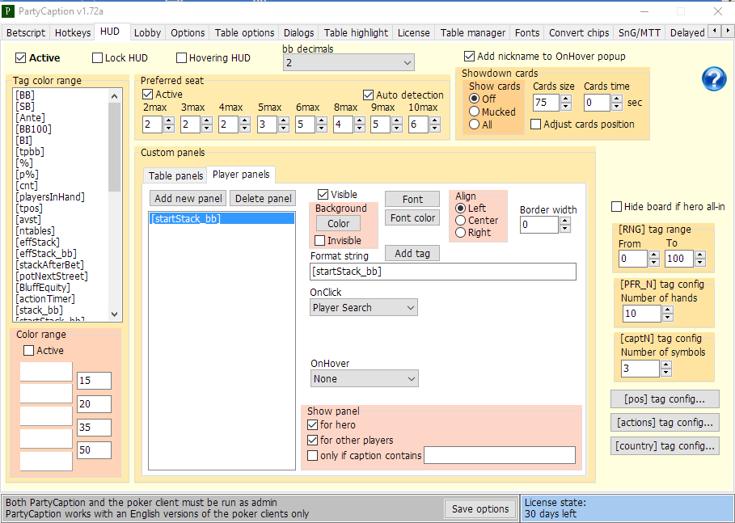The height and width of the screenshot is (523, 735).
Task: Select [startStack_bb] panel in list
Action: tap(222, 218)
